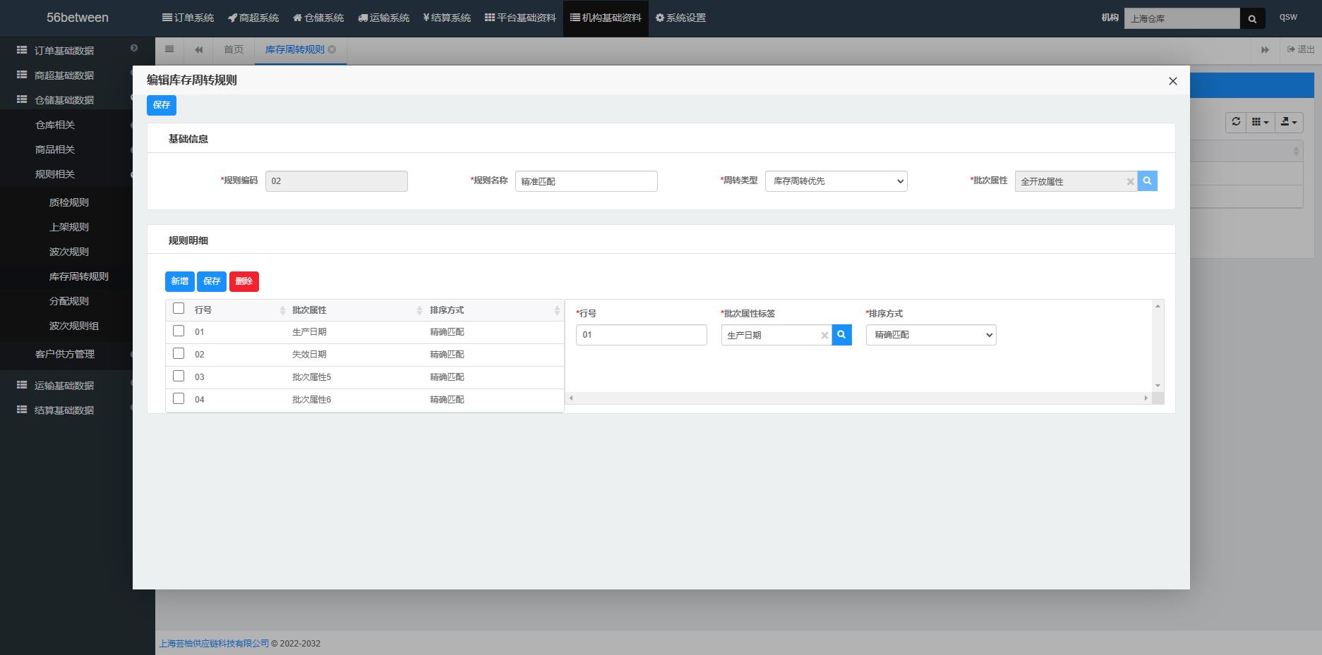Close the 库存周转规则 tab with its x icon
This screenshot has width=1322, height=655.
tap(332, 49)
